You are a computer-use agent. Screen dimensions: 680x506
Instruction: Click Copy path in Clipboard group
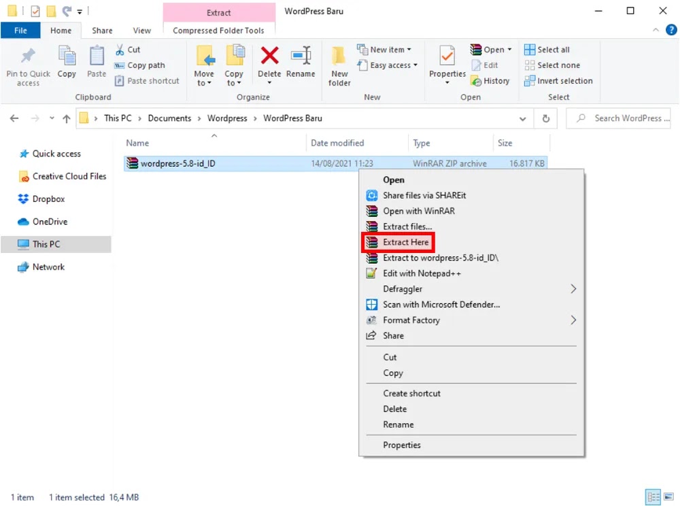(139, 65)
